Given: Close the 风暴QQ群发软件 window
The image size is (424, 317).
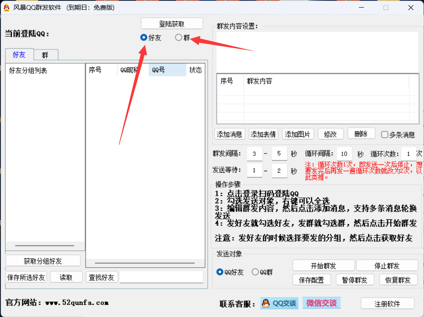Looking at the screenshot, I should (411, 8).
